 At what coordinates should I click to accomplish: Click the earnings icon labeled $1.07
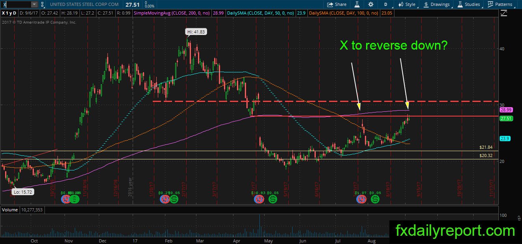coord(361,199)
